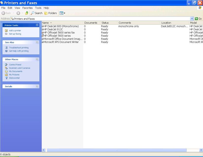Screen dimensions: 203x157
Task: Click the Get help with printing icon
Action: 6,51
